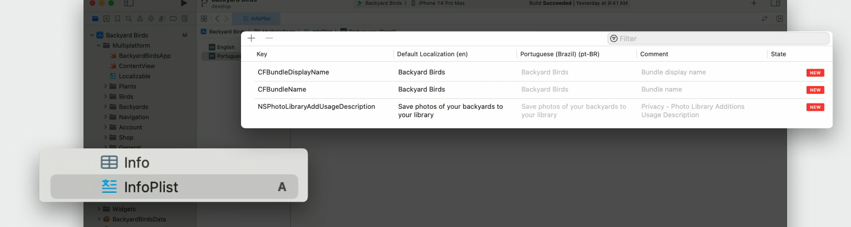Open the Breakpoint navigator icon
This screenshot has height=227, width=851.
[x=173, y=18]
